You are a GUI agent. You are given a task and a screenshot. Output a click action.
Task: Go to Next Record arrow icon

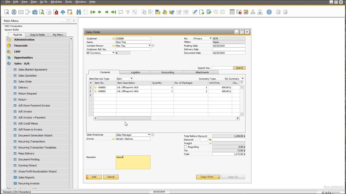click(107, 12)
